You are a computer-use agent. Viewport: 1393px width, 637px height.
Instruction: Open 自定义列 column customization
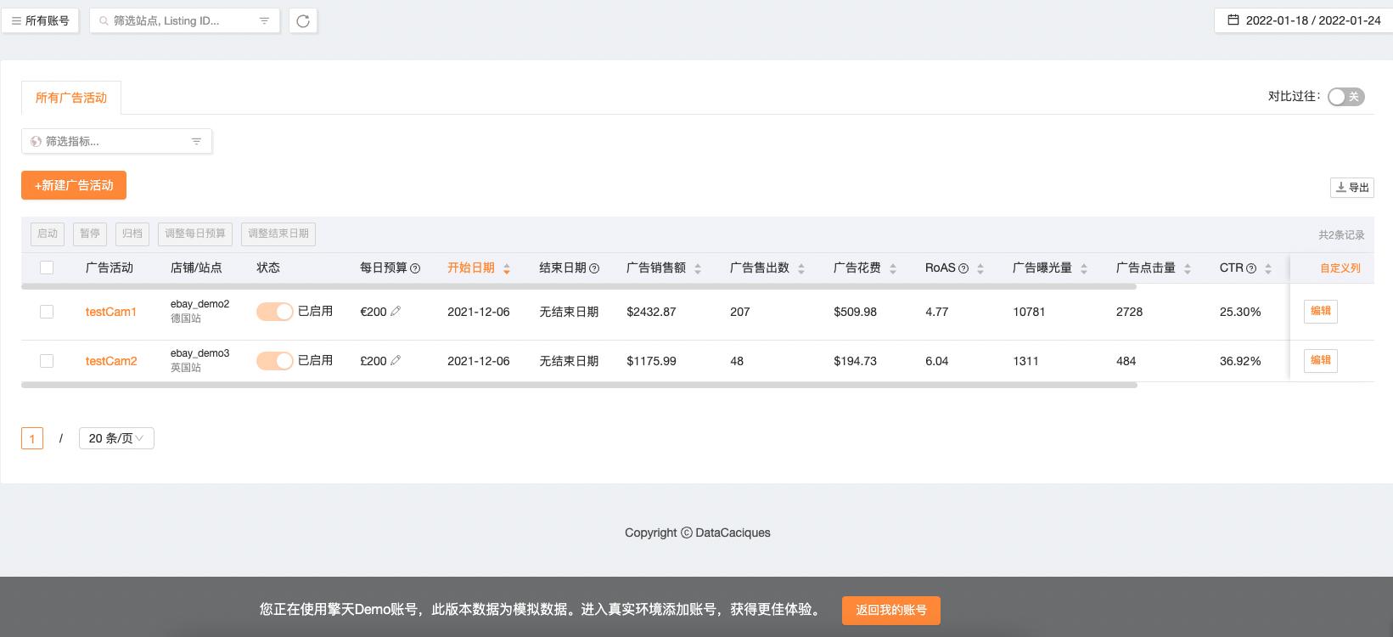[1340, 268]
